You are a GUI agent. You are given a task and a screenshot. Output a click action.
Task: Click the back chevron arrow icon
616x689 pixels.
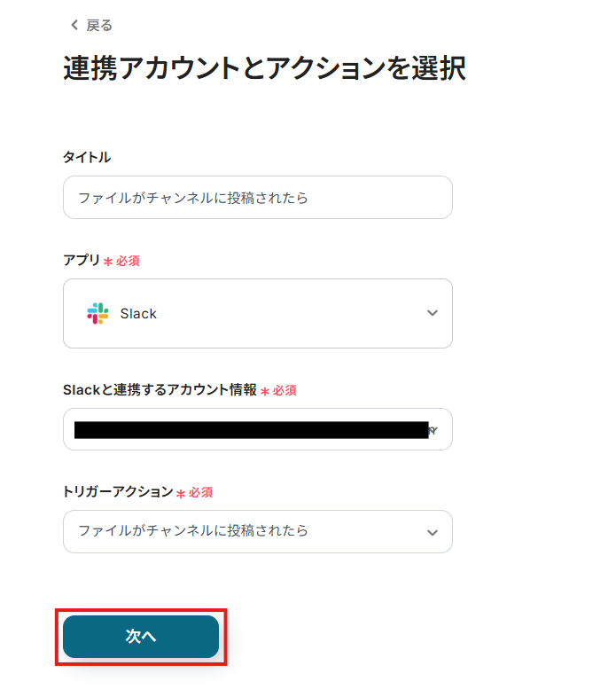click(74, 25)
